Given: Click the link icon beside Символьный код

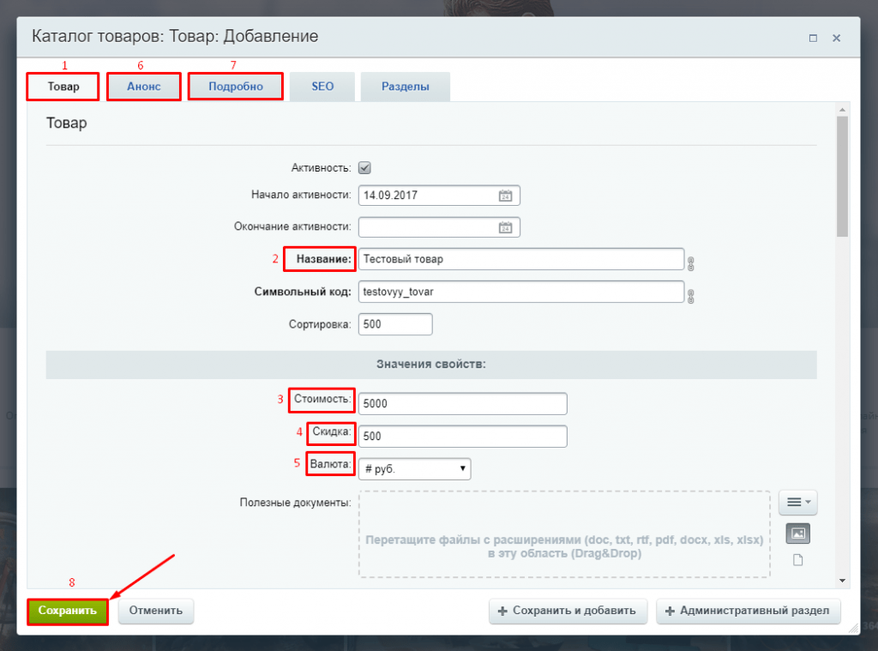Looking at the screenshot, I should (x=690, y=296).
